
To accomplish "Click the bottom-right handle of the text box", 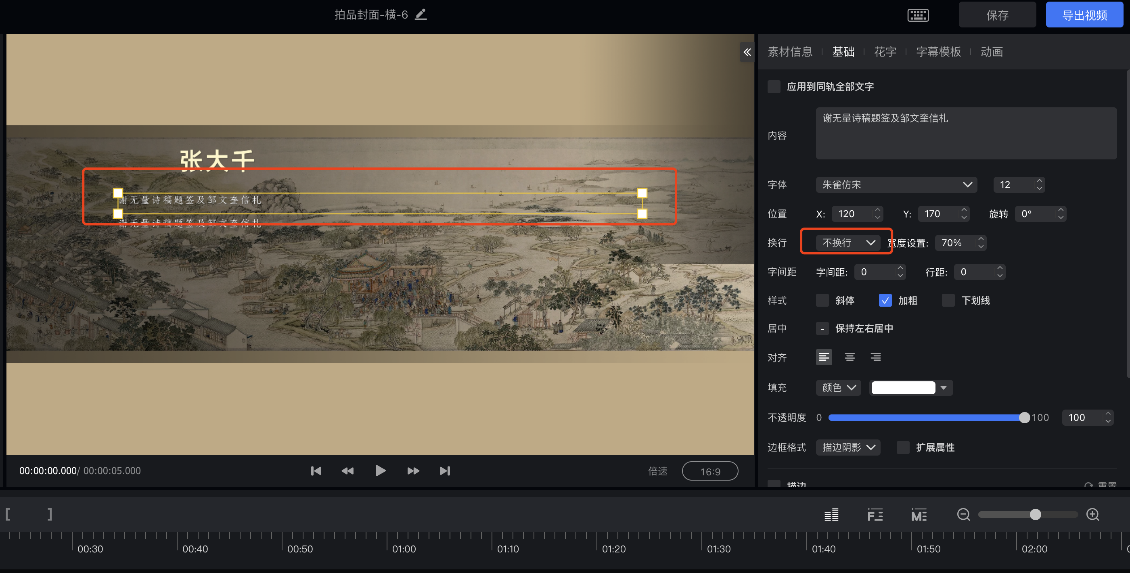I will click(x=642, y=214).
